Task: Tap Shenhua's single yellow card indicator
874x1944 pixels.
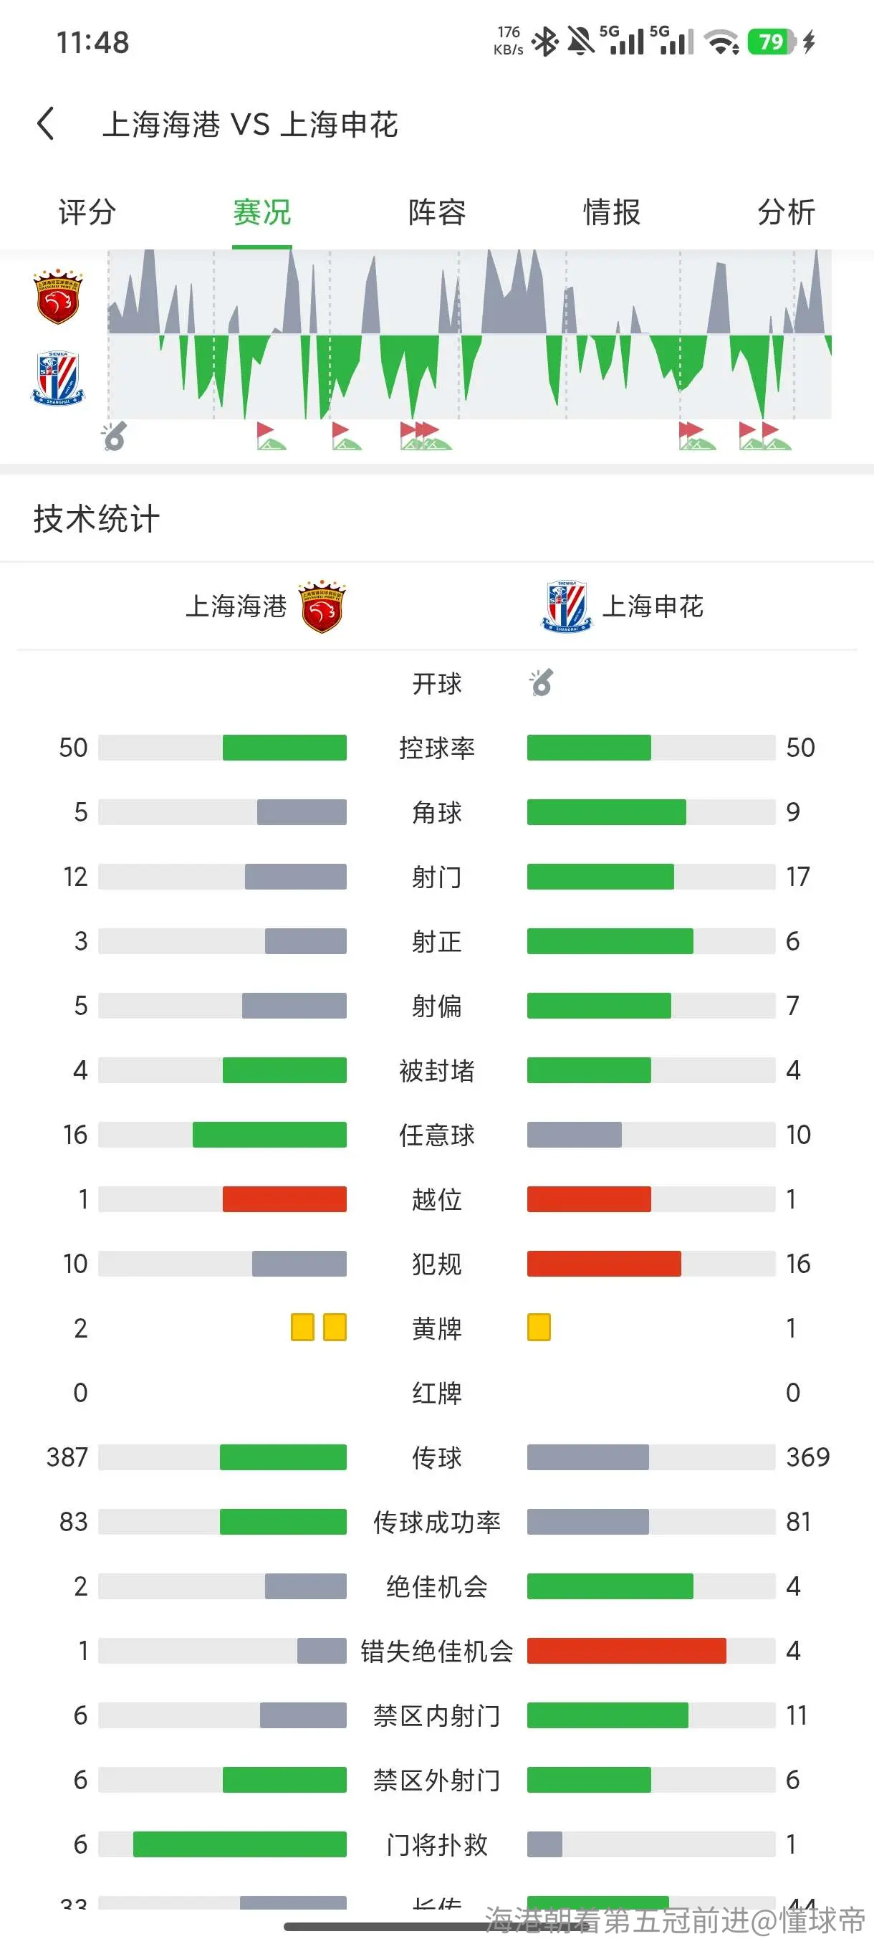Action: click(x=539, y=1328)
